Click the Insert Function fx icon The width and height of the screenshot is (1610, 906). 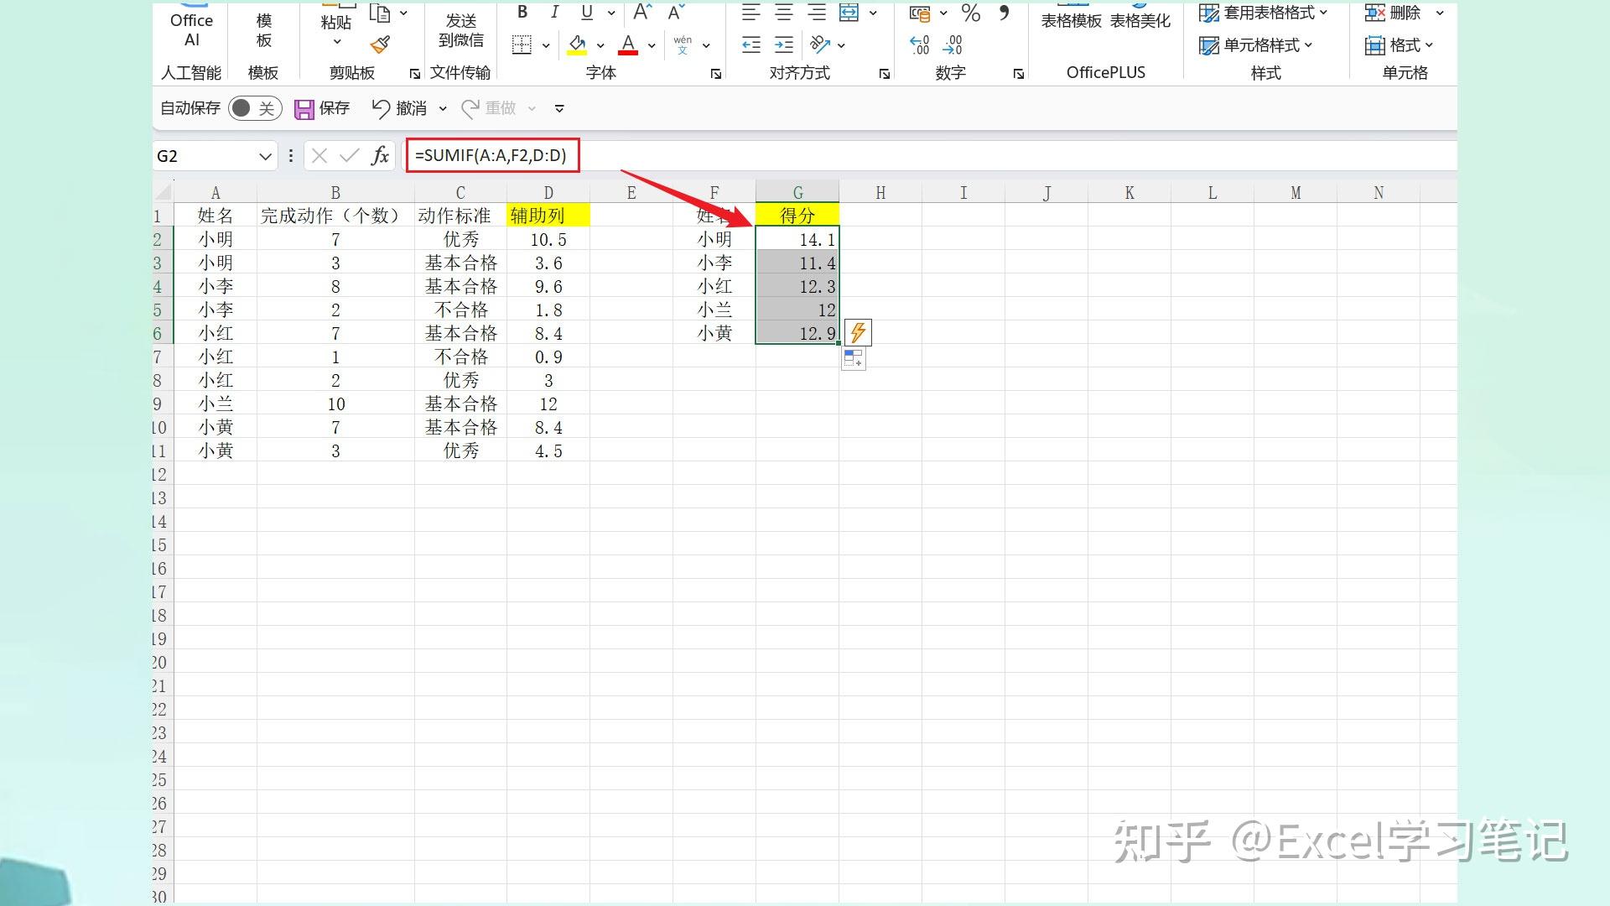click(x=380, y=155)
